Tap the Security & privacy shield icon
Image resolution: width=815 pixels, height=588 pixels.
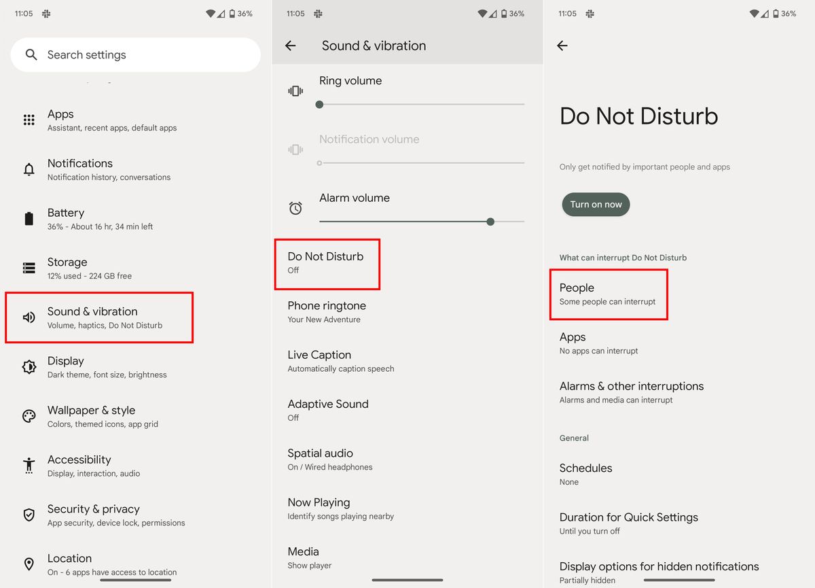pos(29,515)
